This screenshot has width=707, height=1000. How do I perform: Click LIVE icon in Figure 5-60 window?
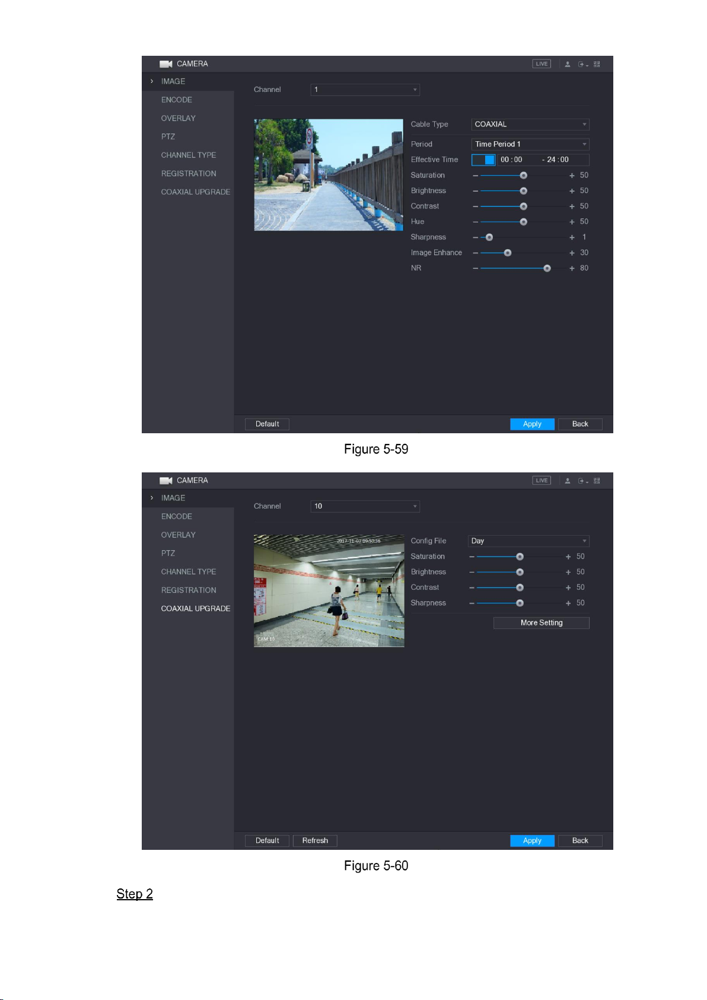coord(542,481)
